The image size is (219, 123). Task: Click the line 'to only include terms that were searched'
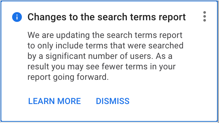tap(106, 45)
